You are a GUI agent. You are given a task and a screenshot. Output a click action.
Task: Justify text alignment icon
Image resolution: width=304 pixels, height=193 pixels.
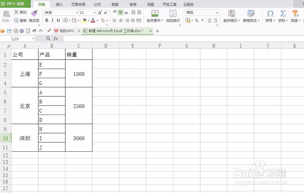coord(133,20)
